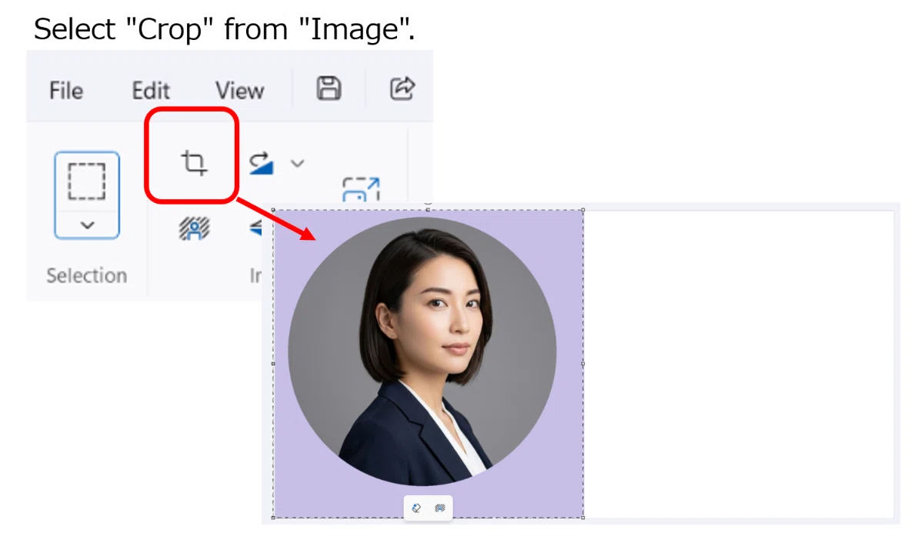Expand the Selection tool dropdown chevron

pos(88,225)
